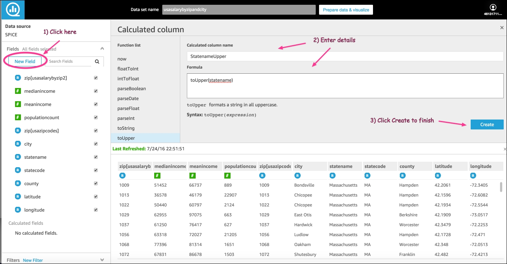Uncheck the zip[usasalarybyzip2] field checkbox

tap(96, 78)
